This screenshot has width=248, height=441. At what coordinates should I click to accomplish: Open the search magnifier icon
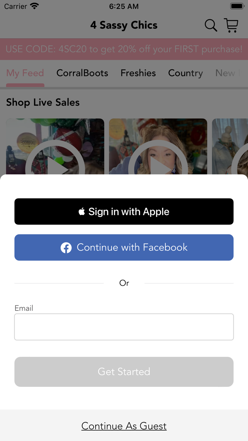coord(211,26)
